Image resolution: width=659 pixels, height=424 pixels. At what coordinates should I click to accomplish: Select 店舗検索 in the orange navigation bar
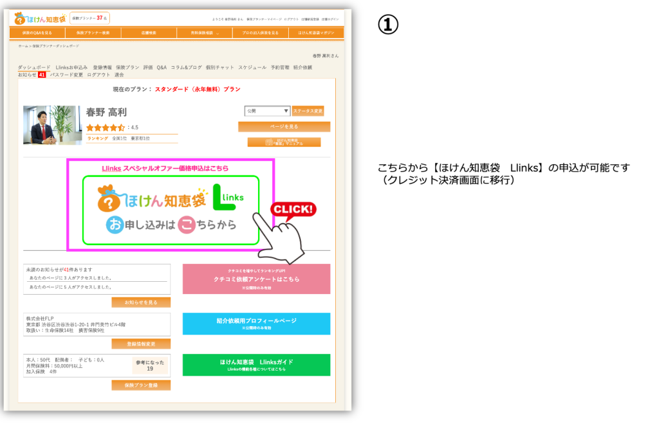click(x=149, y=33)
